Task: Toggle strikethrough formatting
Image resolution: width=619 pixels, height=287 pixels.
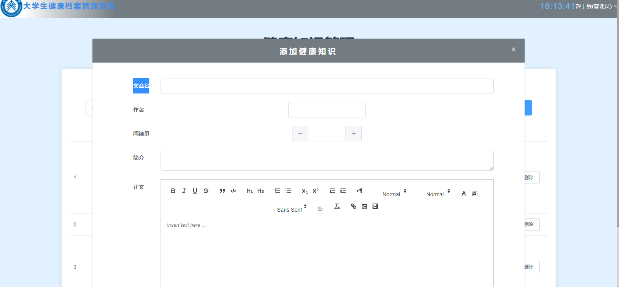Action: click(206, 191)
